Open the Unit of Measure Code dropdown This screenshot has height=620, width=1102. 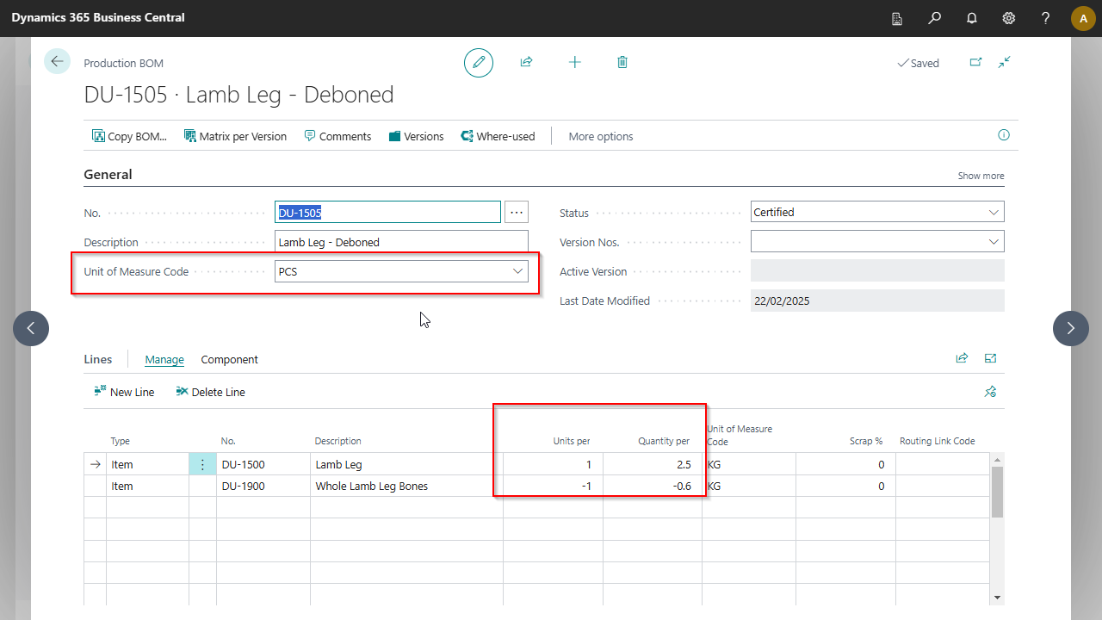coord(518,271)
